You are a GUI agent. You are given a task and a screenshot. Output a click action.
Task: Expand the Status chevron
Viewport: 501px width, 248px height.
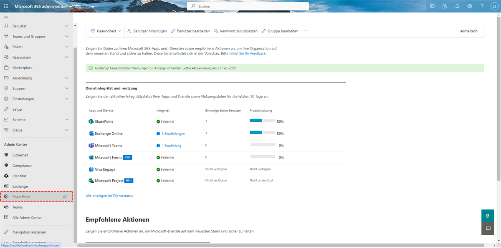point(67,130)
